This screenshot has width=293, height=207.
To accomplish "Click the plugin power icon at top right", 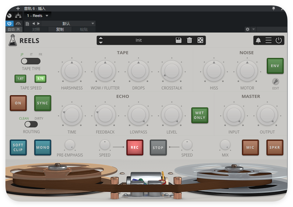I will (279, 40).
